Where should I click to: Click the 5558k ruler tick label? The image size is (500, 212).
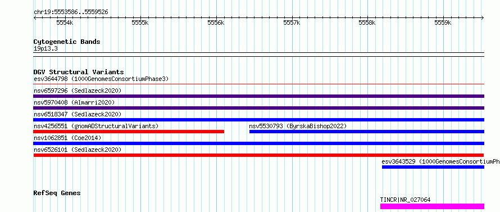click(367, 22)
